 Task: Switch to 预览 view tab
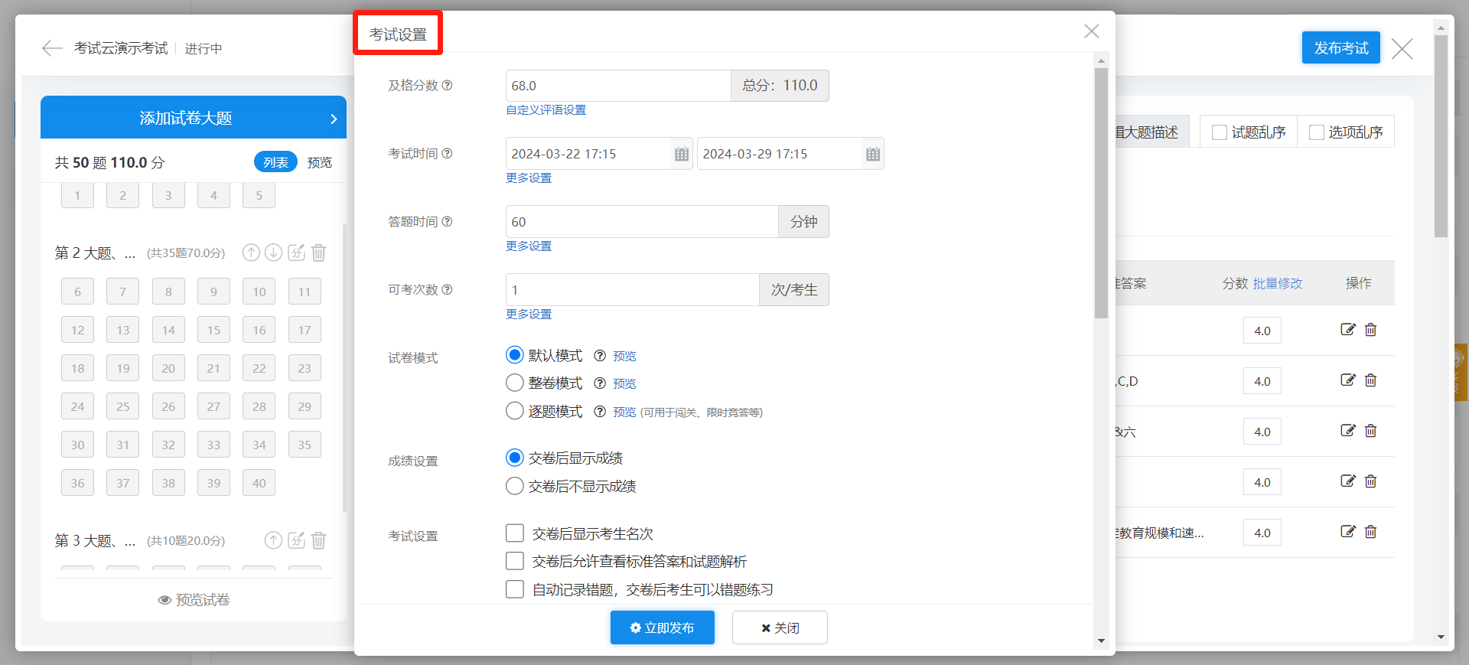point(319,162)
